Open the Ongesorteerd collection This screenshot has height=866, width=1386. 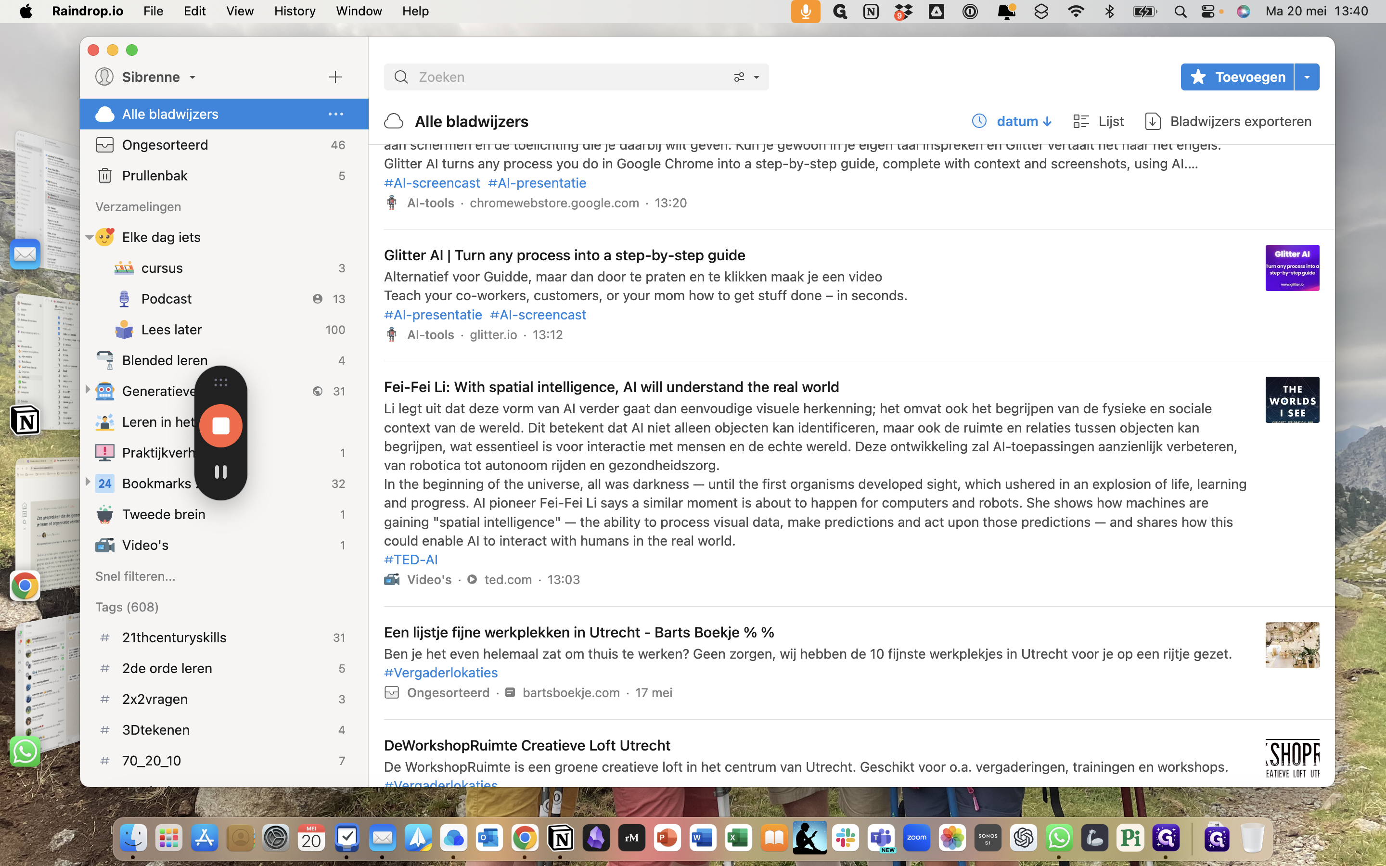tap(224, 145)
